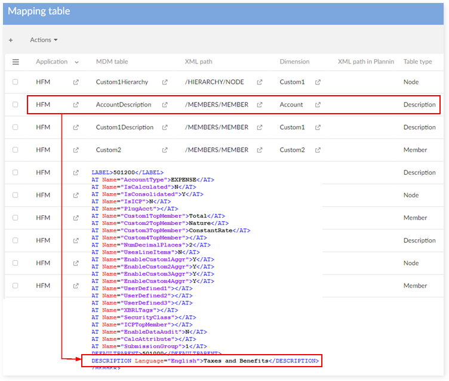Open link icon beside Custom1 dimension in Custom1Hierarchy row
Image resolution: width=449 pixels, height=381 pixels.
click(x=318, y=82)
